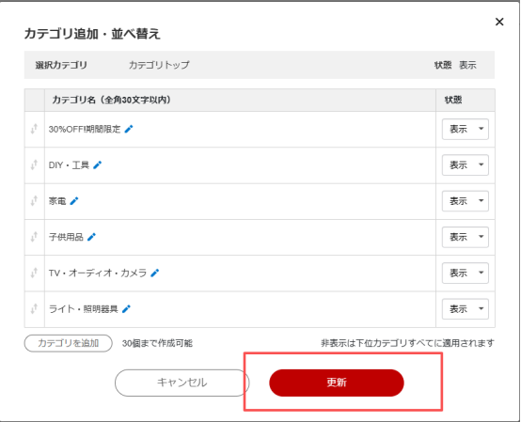Open 表示 dropdown for 30%OFF!期間限定

point(466,129)
